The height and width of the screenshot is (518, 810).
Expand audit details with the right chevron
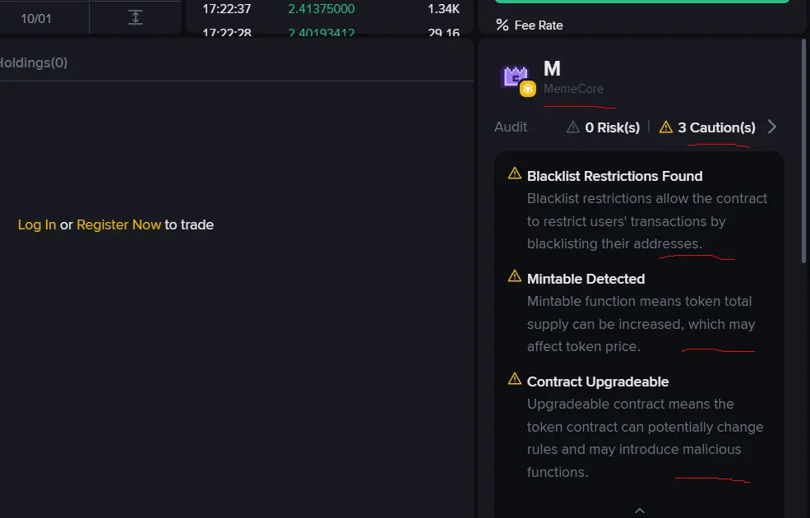(x=771, y=127)
